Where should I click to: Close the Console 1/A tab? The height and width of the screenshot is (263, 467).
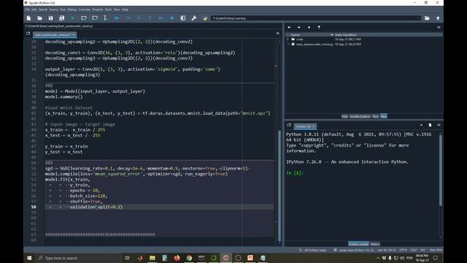click(x=313, y=126)
